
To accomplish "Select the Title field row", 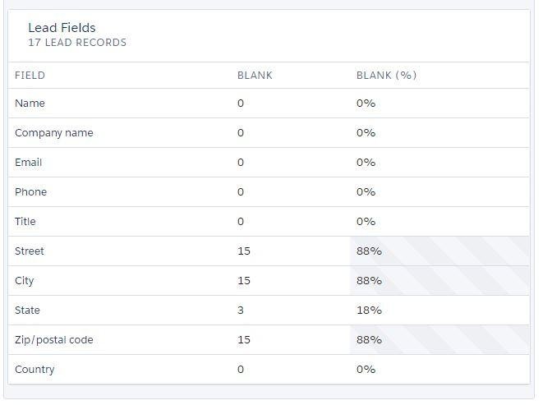I will point(269,221).
